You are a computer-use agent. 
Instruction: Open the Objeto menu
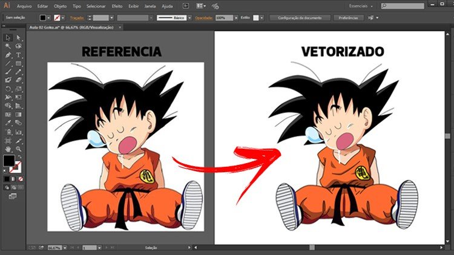coord(60,6)
